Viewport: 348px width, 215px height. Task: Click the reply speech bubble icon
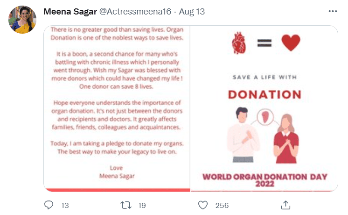[x=49, y=205]
